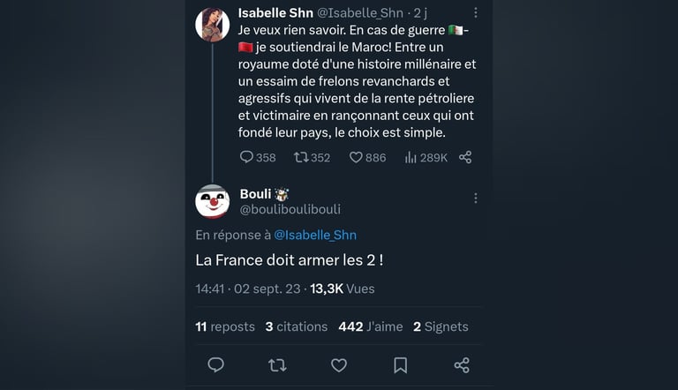The height and width of the screenshot is (390, 678).
Task: Open Bouli's snowman avatar
Action: [x=213, y=201]
